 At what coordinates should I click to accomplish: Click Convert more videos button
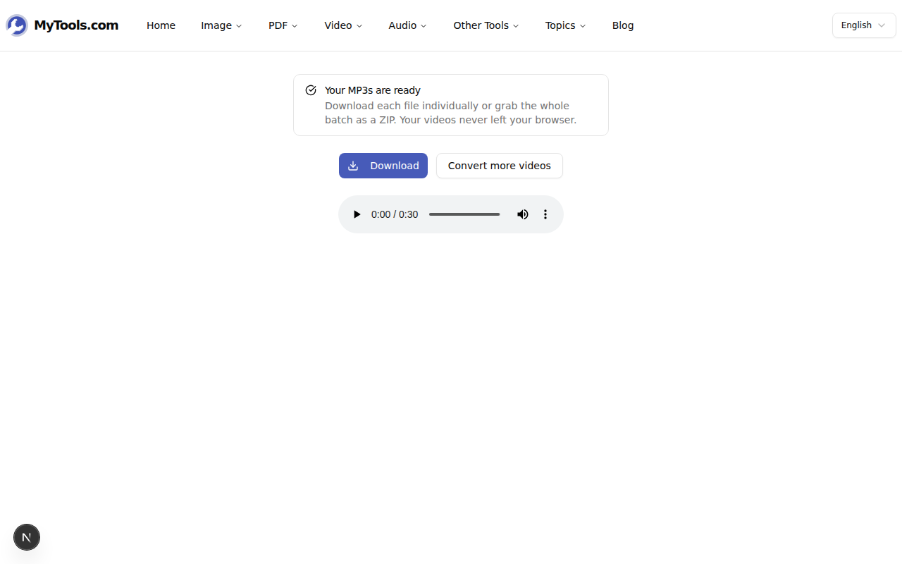click(x=500, y=166)
